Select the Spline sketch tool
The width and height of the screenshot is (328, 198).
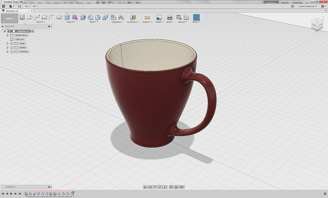point(37,18)
